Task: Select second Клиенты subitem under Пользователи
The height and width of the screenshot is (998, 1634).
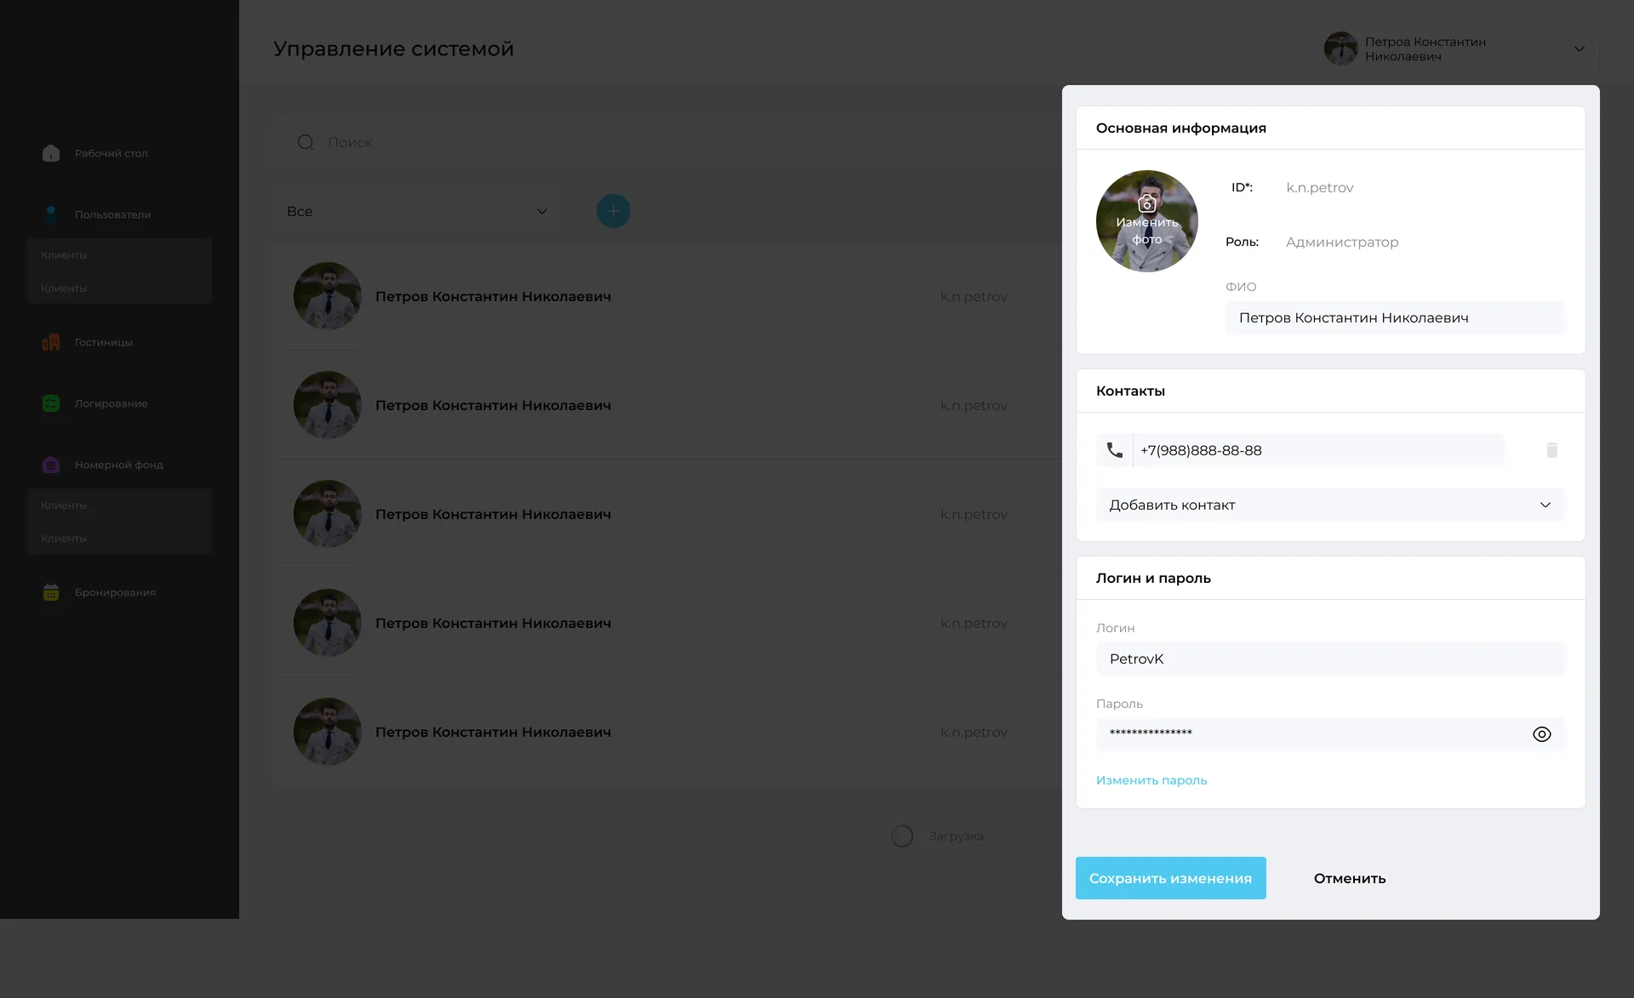Action: coord(64,288)
